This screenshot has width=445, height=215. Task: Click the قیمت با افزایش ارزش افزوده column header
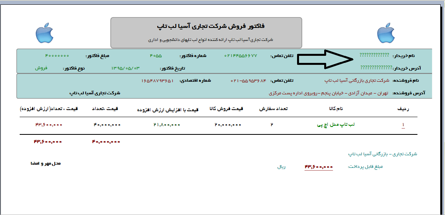tap(168, 110)
